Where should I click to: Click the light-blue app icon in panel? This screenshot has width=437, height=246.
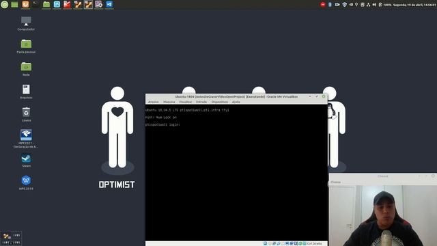click(57, 5)
